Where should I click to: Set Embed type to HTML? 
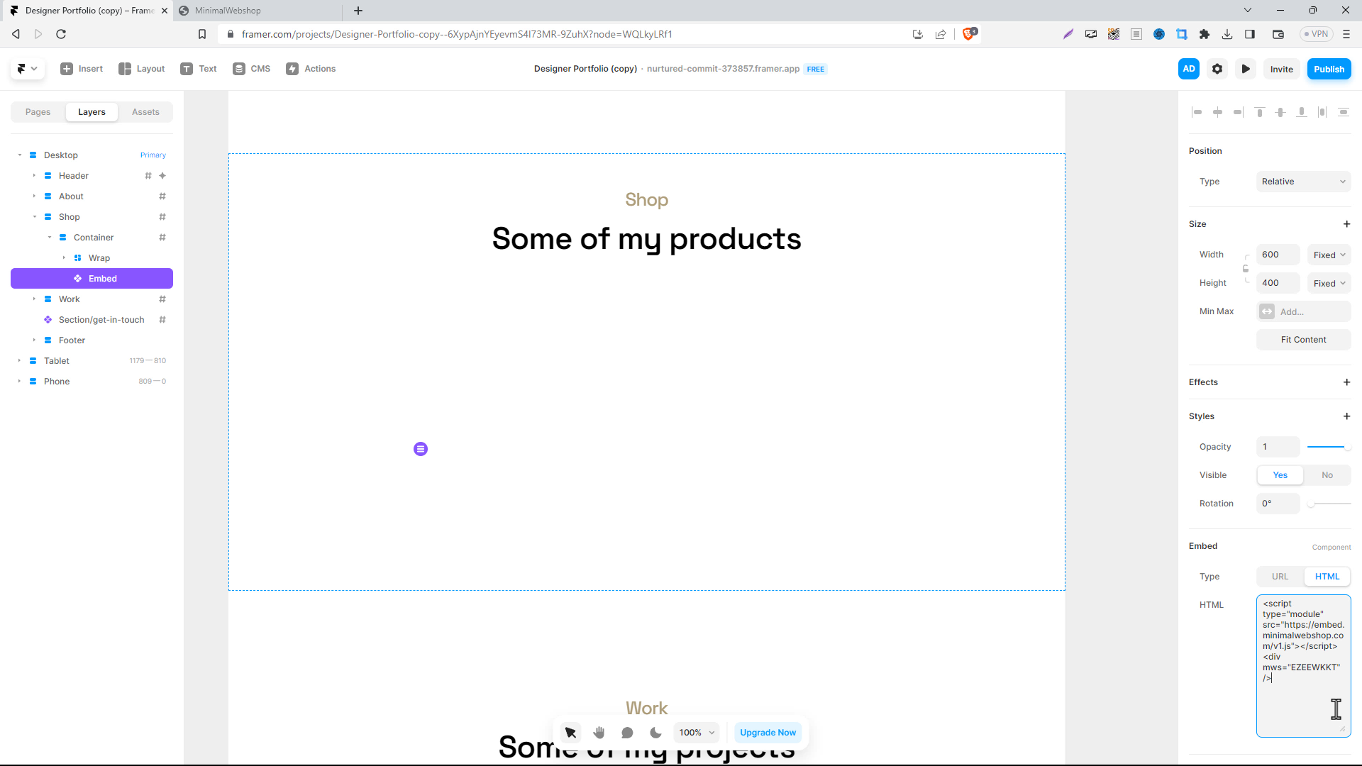tap(1327, 577)
